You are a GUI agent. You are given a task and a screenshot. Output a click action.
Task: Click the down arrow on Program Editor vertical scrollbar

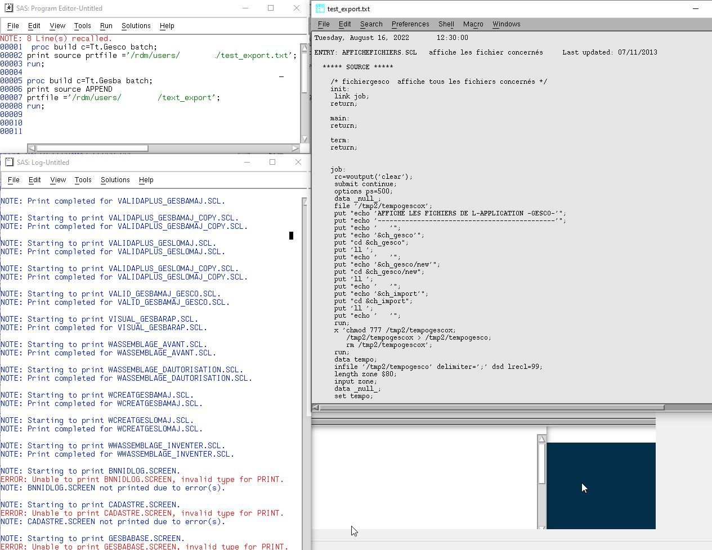306,138
